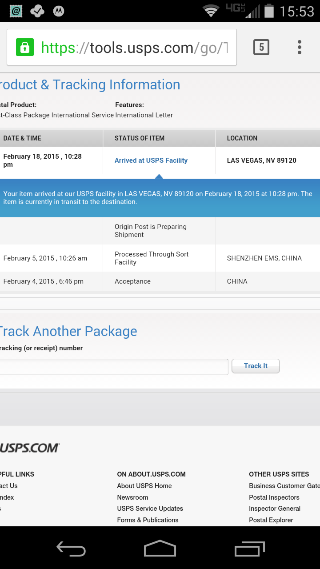This screenshot has height=569, width=320.
Task: Open the Inspector General link
Action: (275, 509)
